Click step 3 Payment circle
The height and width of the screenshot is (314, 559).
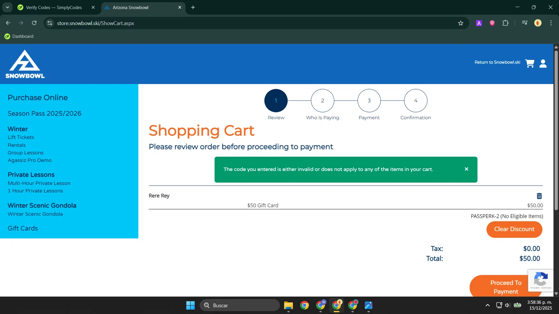(x=369, y=100)
